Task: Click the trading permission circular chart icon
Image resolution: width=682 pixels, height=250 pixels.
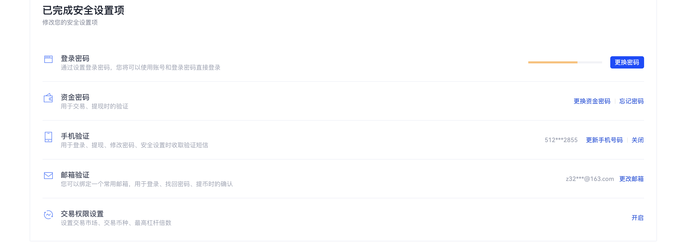Action: click(48, 214)
